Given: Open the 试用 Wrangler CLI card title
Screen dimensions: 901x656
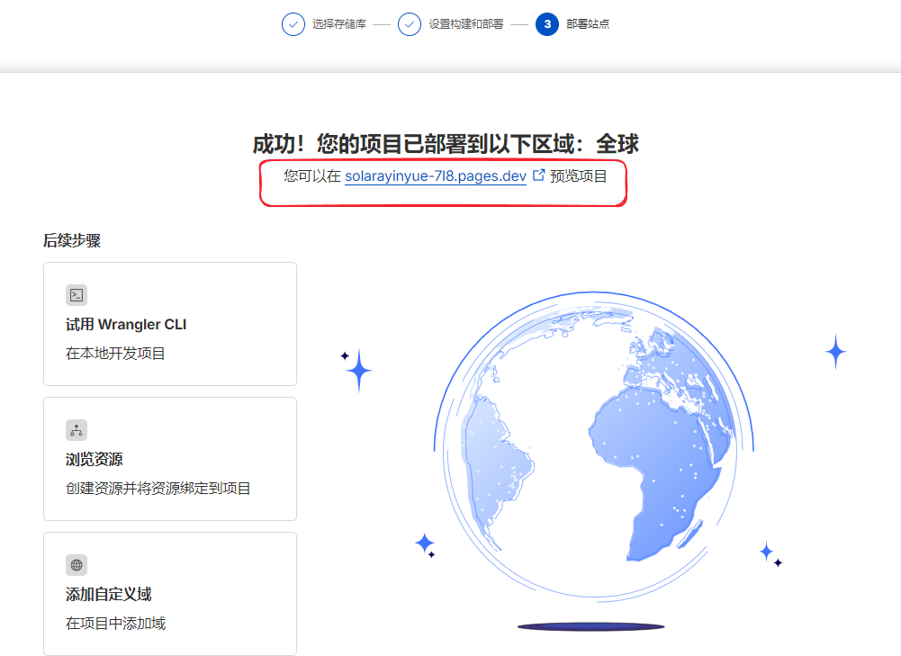Looking at the screenshot, I should (x=126, y=325).
